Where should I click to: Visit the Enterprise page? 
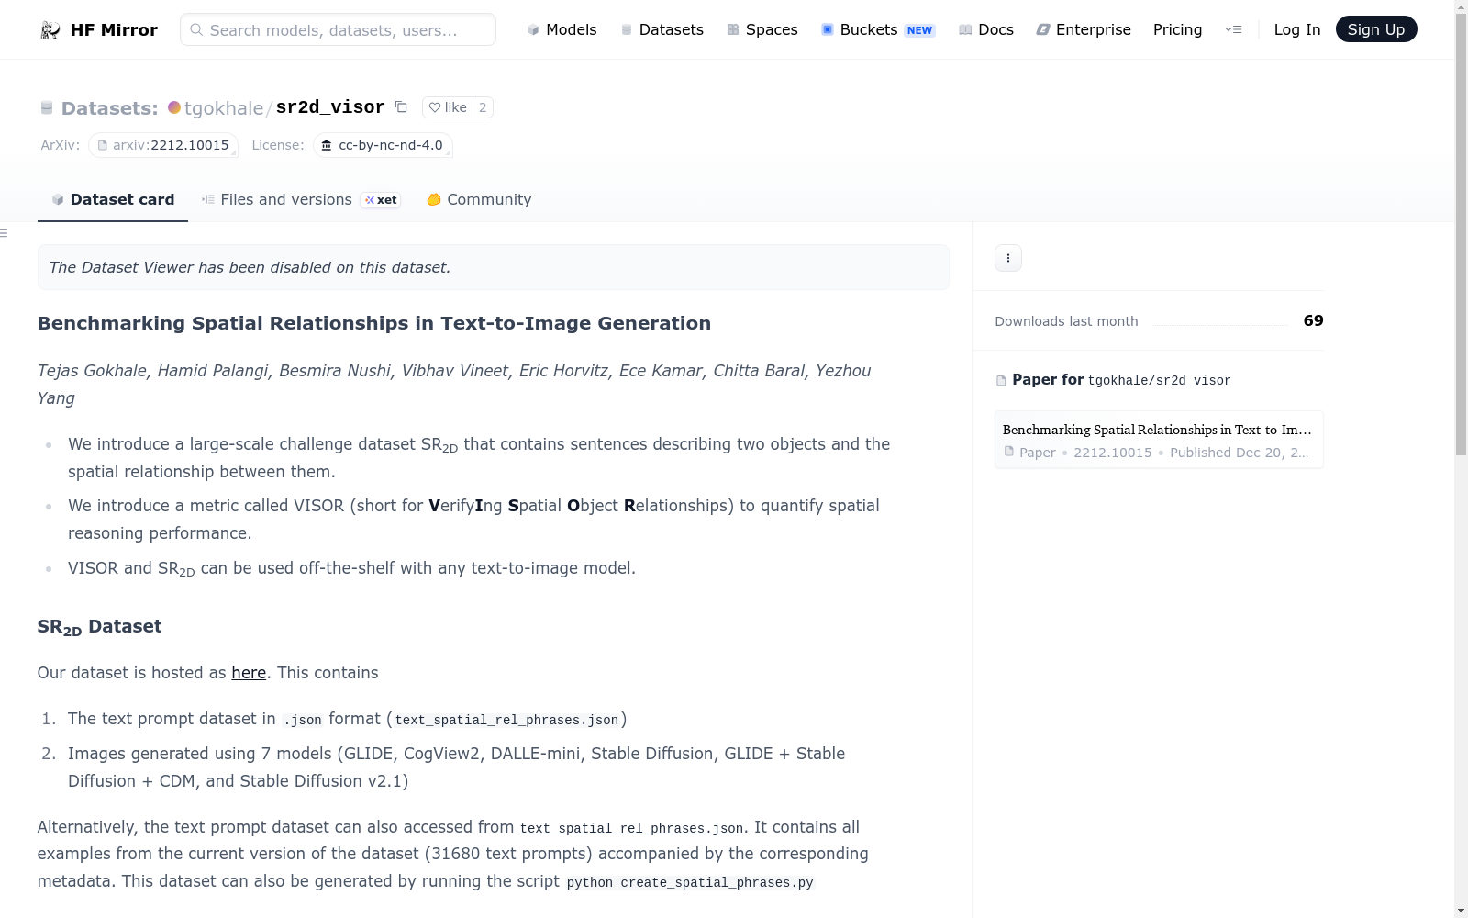point(1084,29)
